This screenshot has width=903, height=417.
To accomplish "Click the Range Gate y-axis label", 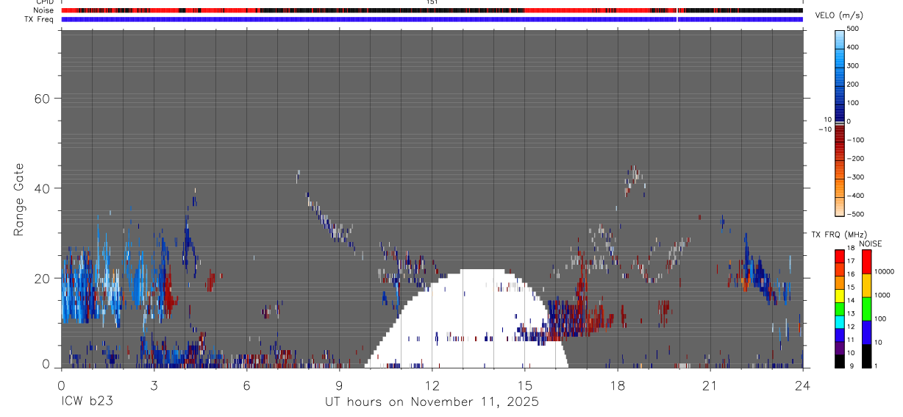I will [x=18, y=199].
